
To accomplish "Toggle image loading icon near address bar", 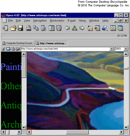I will coord(8,49).
